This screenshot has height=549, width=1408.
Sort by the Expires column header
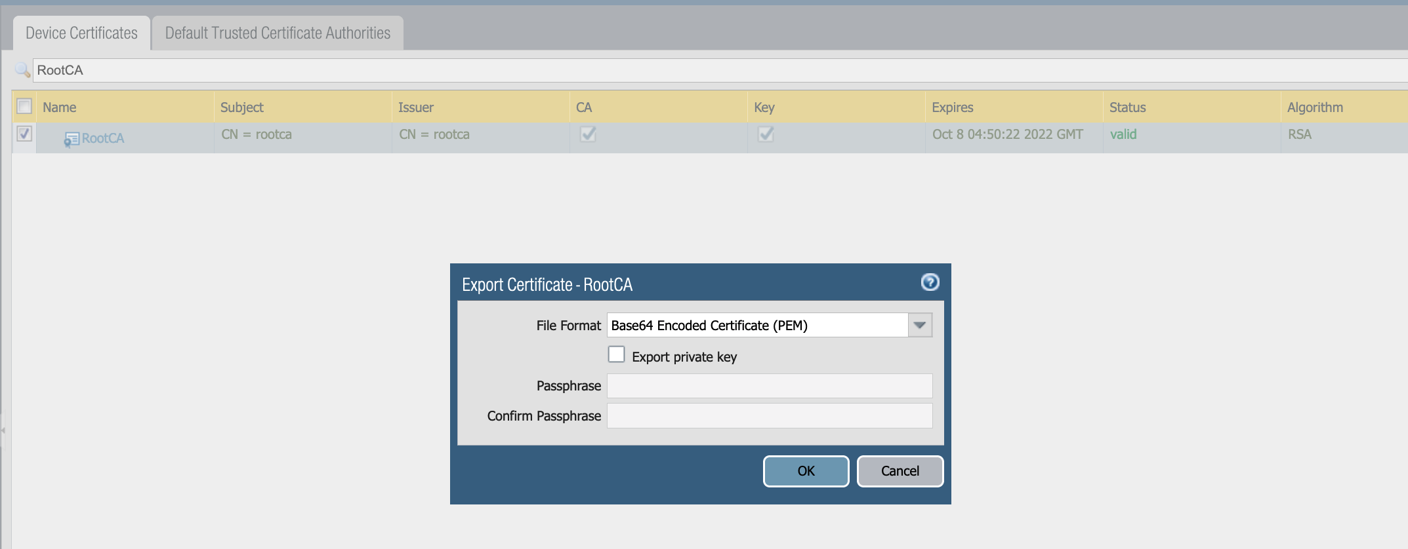953,107
